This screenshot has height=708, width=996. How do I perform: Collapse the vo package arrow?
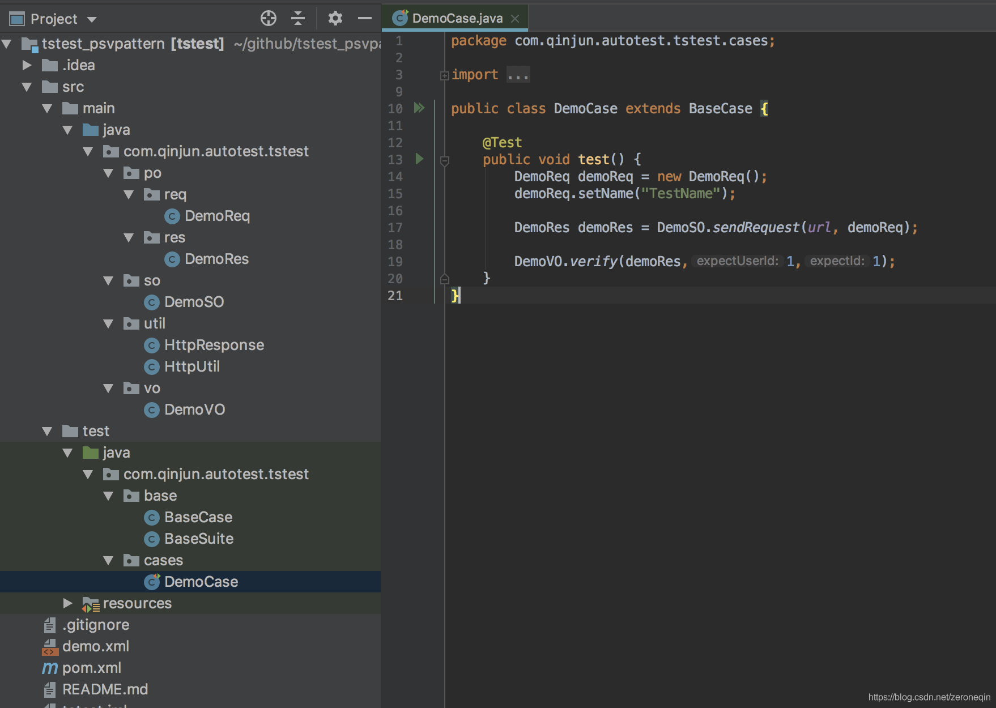pos(108,388)
